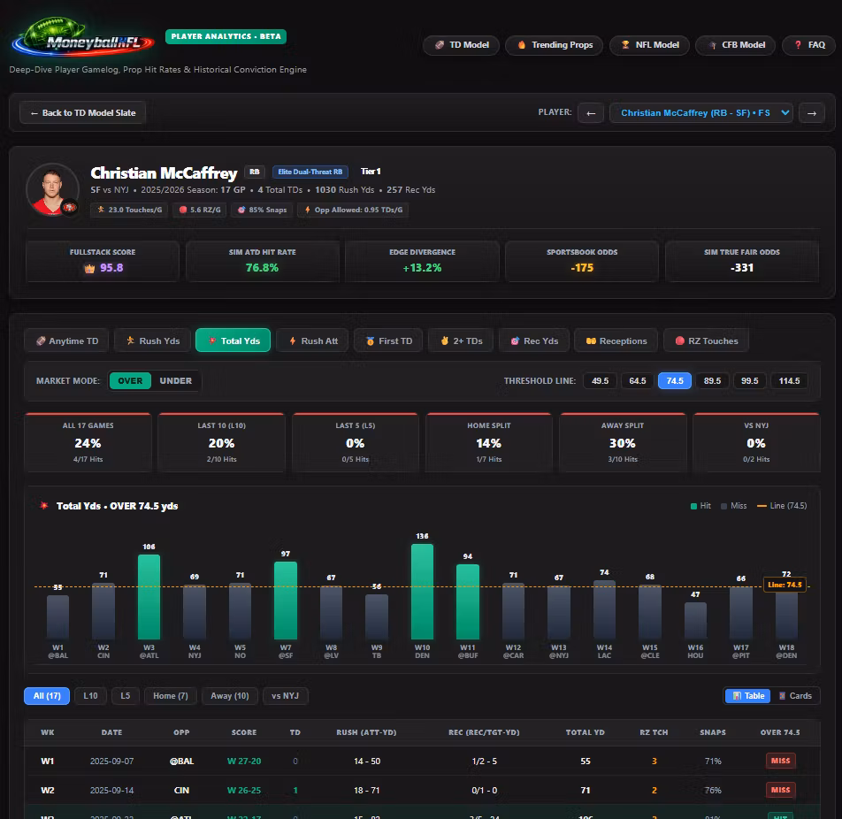Filter game log to All (17)
This screenshot has width=842, height=819.
[x=47, y=696]
